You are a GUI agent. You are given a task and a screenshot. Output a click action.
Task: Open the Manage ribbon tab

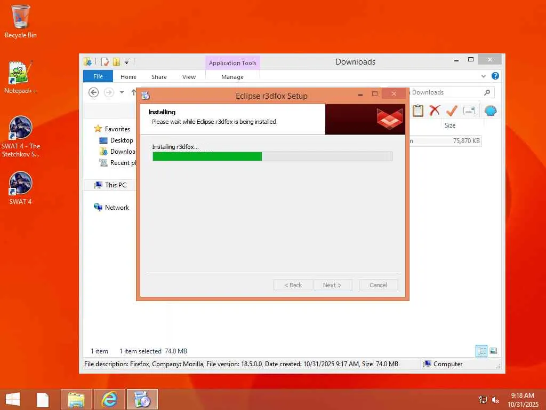pyautogui.click(x=232, y=77)
